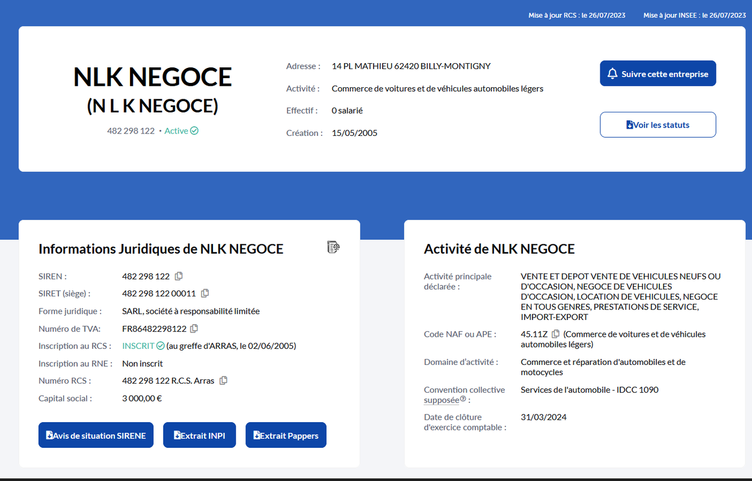Image resolution: width=752 pixels, height=481 pixels.
Task: Click the Informations Juridiques de NLK NEGOCE heading
Action: [161, 249]
